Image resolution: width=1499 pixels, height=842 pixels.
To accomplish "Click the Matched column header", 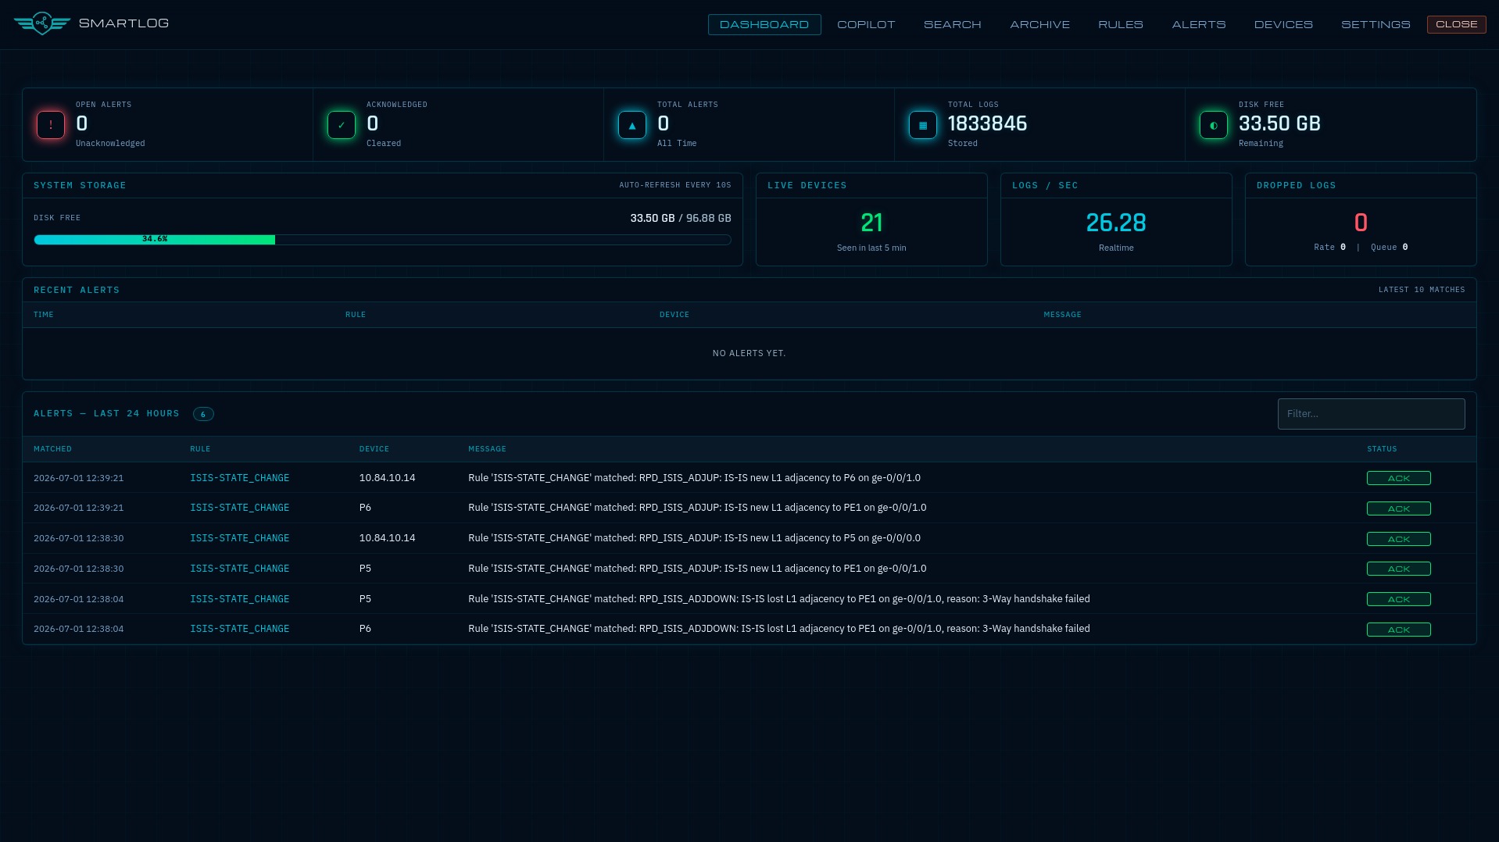I will (x=52, y=449).
